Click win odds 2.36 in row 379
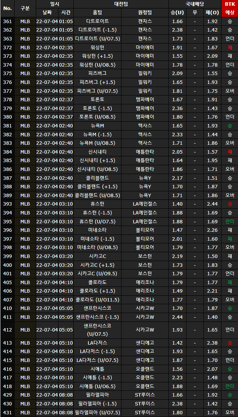 [177, 108]
